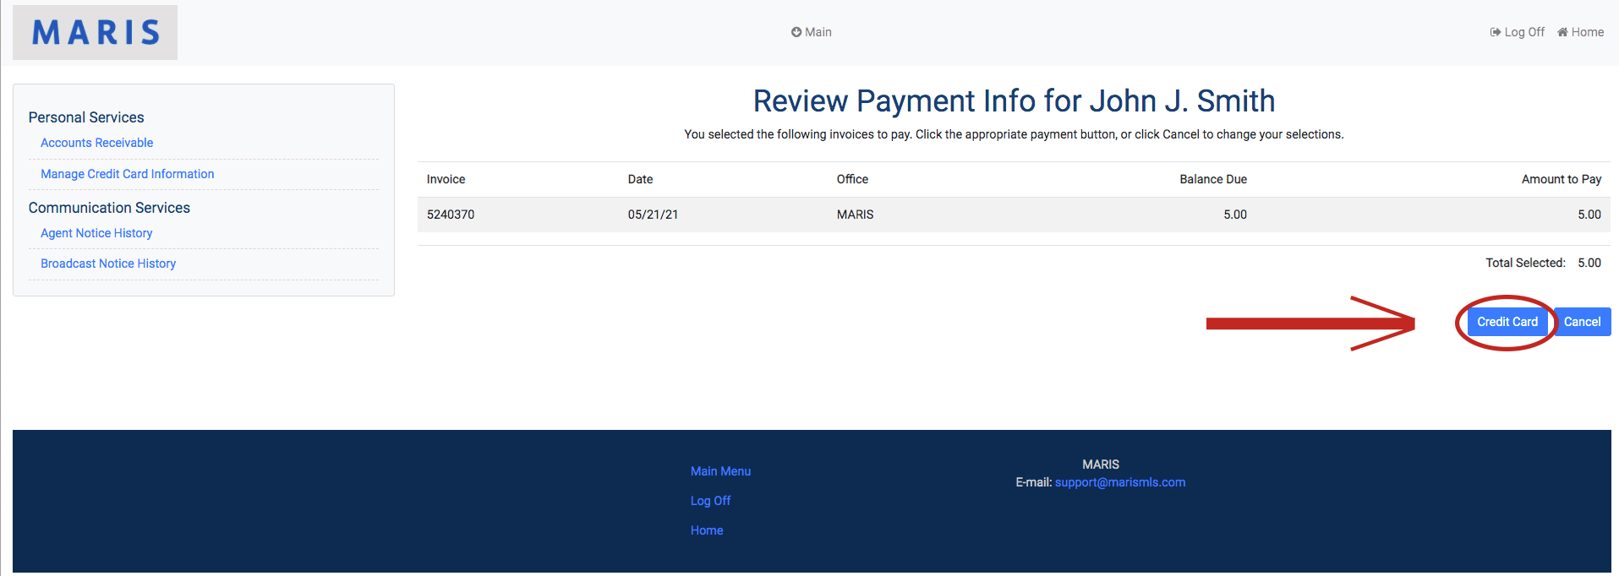Screen dimensions: 1619x576
Task: Open the Main menu in top bar
Action: [811, 32]
